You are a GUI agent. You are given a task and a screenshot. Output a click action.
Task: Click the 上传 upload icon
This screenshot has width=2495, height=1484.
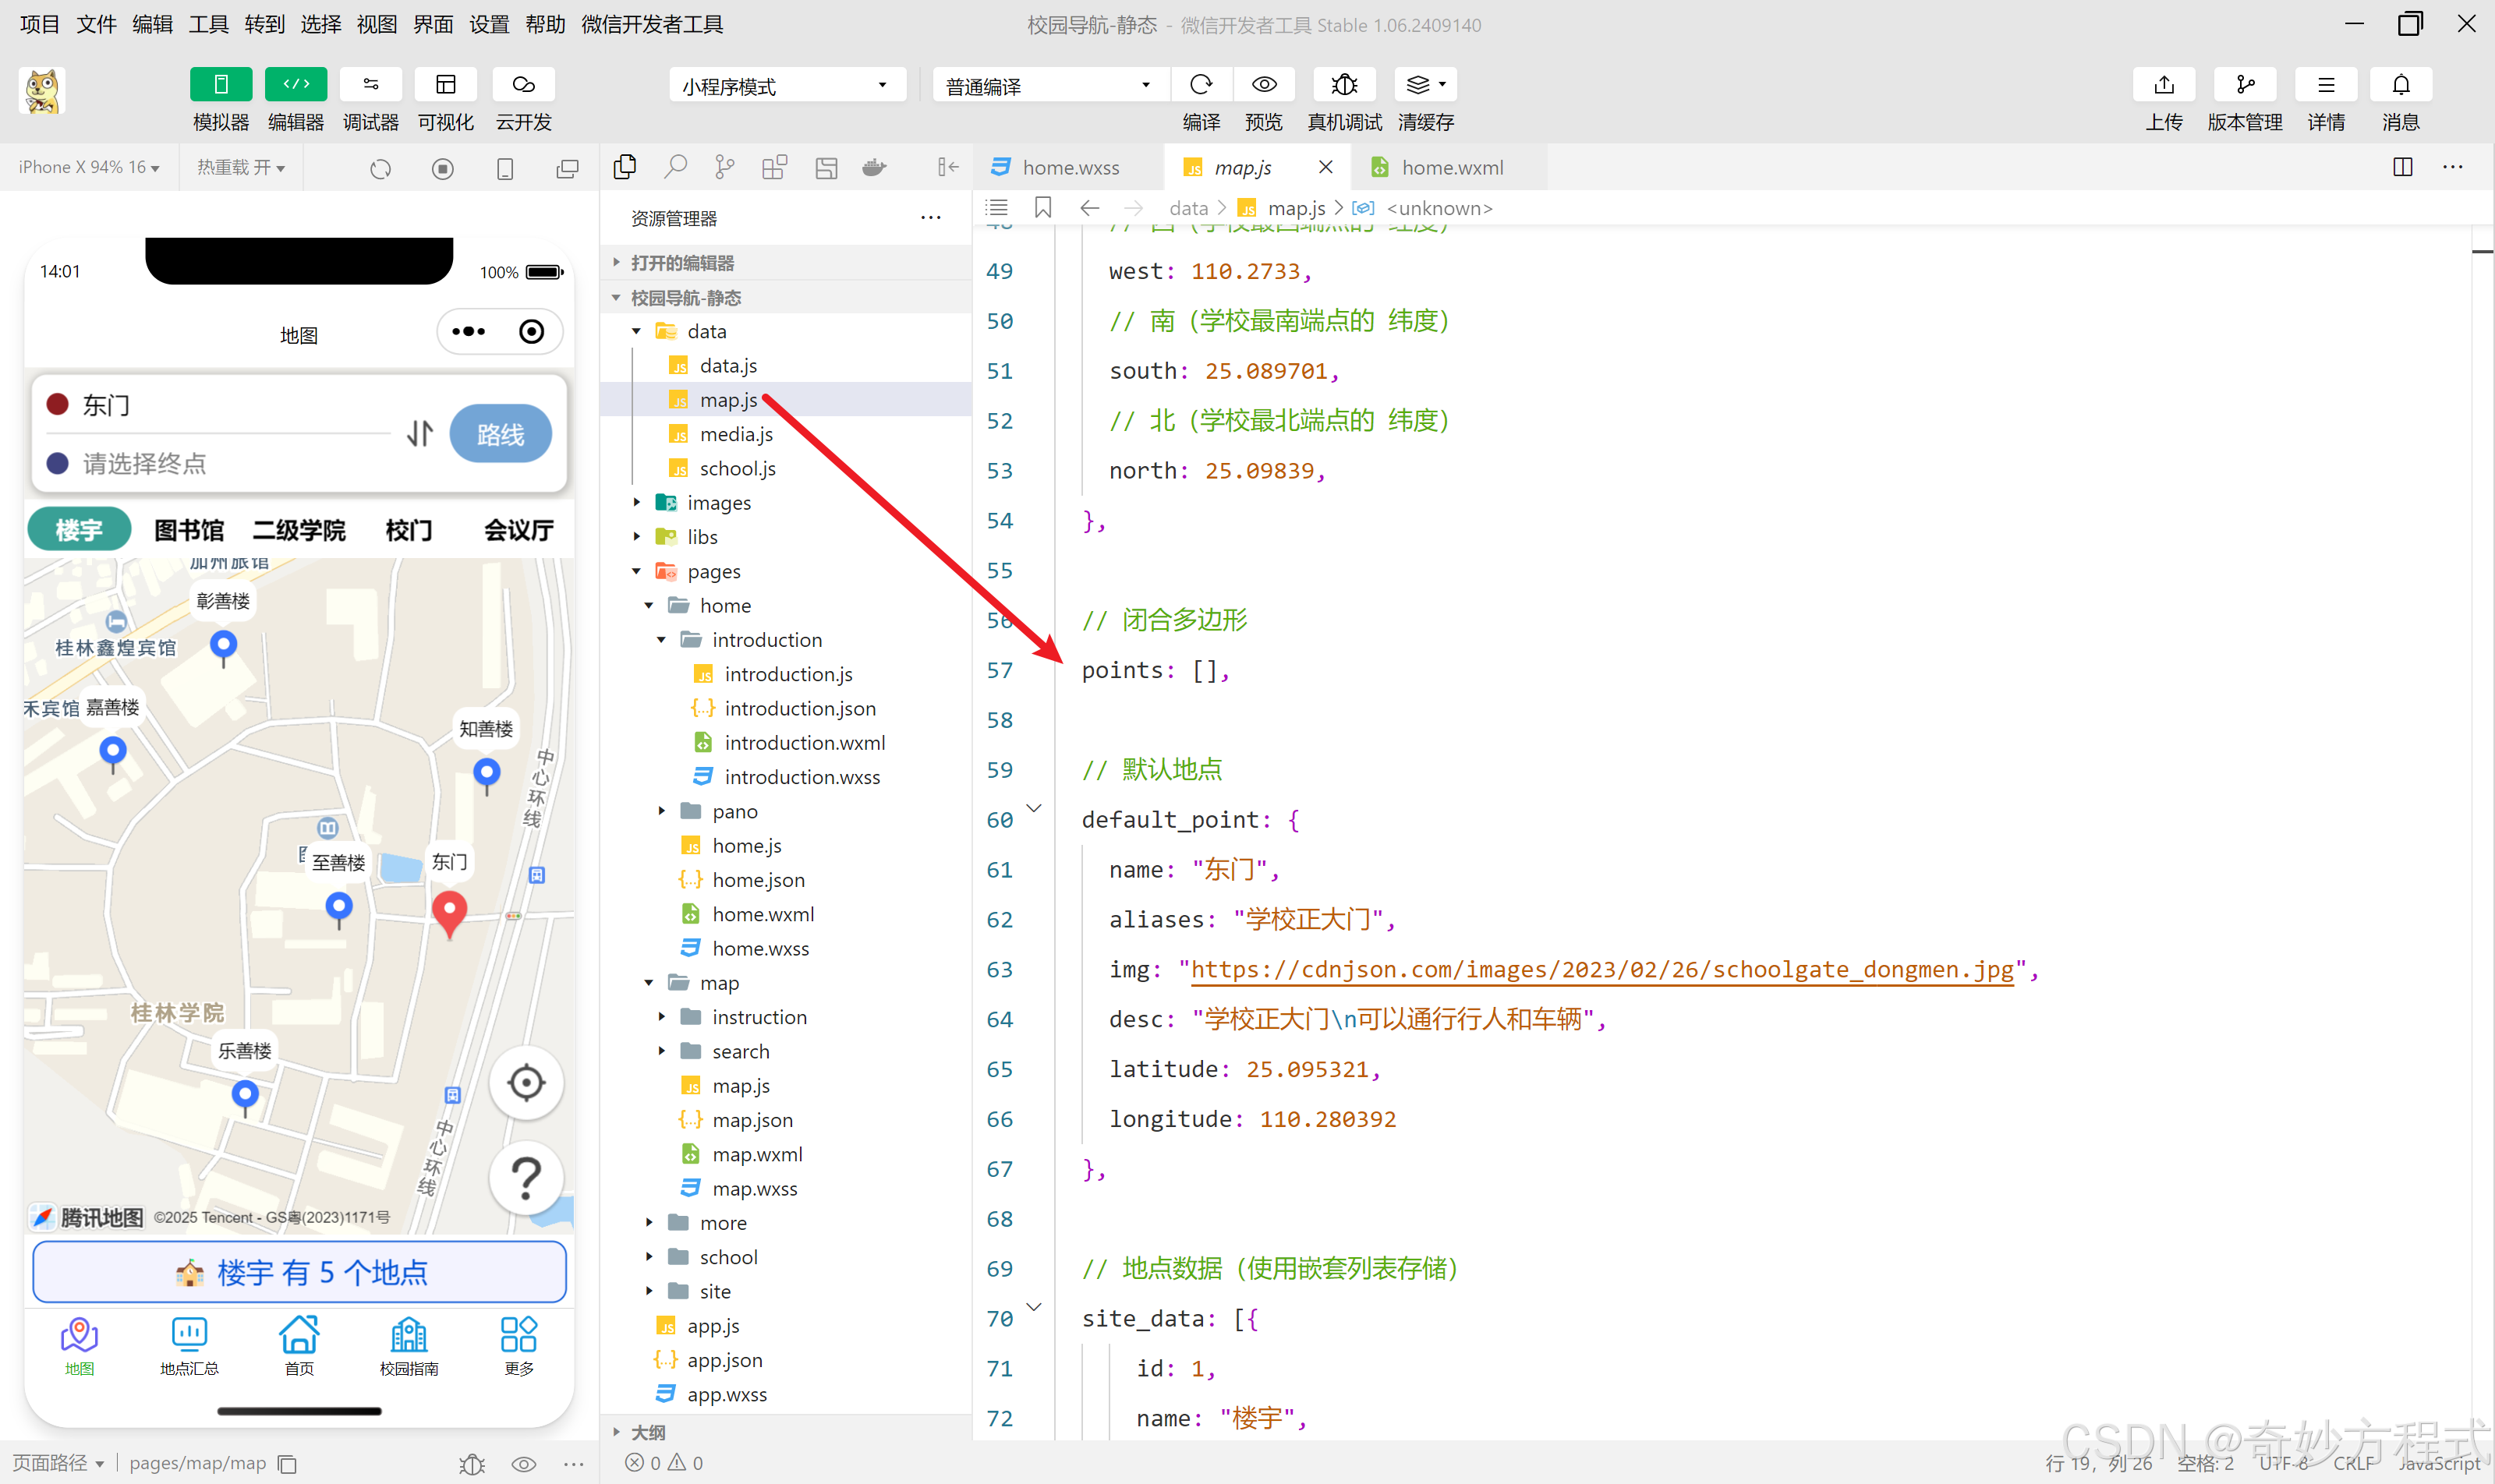click(2163, 85)
